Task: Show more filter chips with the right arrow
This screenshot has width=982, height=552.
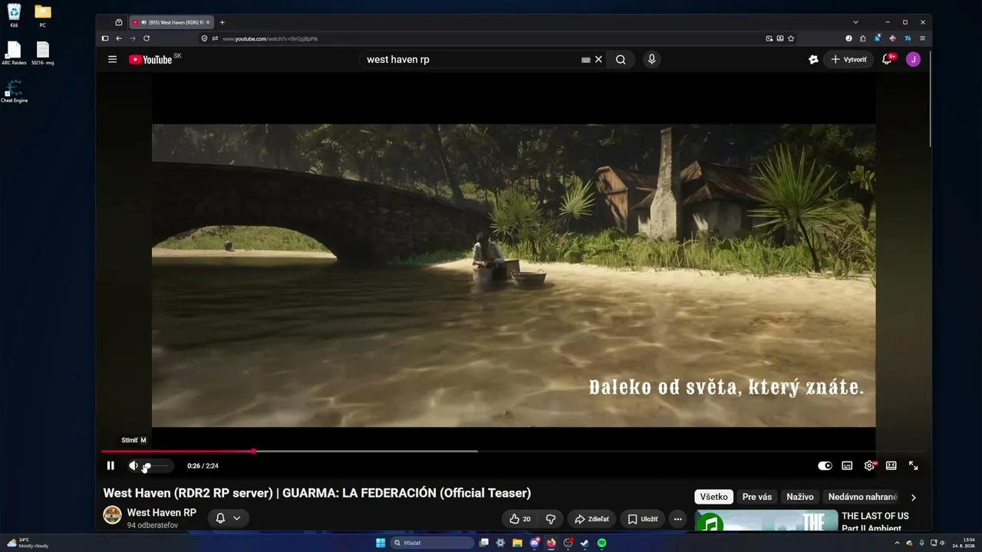Action: click(913, 497)
